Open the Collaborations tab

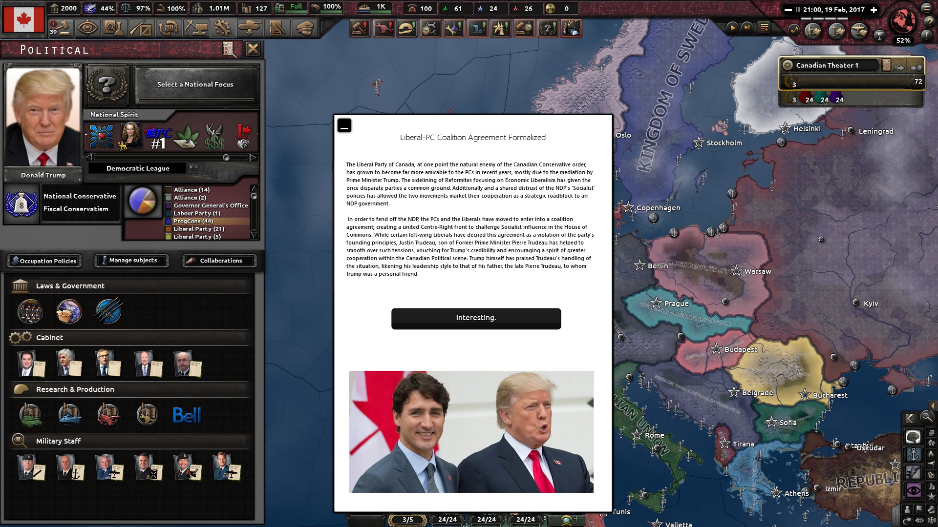click(x=219, y=261)
